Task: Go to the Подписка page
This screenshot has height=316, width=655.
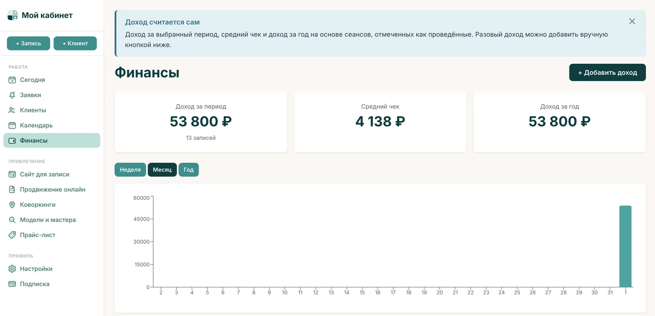Action: coord(52,284)
